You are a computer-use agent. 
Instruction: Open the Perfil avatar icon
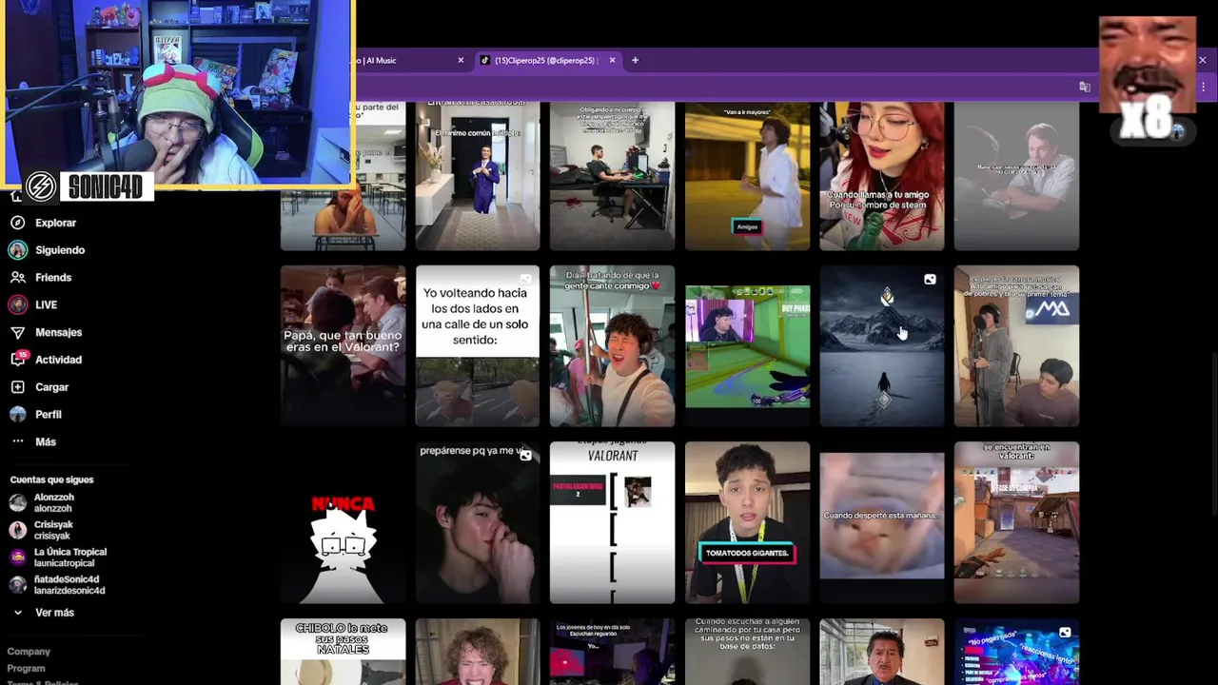tap(17, 415)
